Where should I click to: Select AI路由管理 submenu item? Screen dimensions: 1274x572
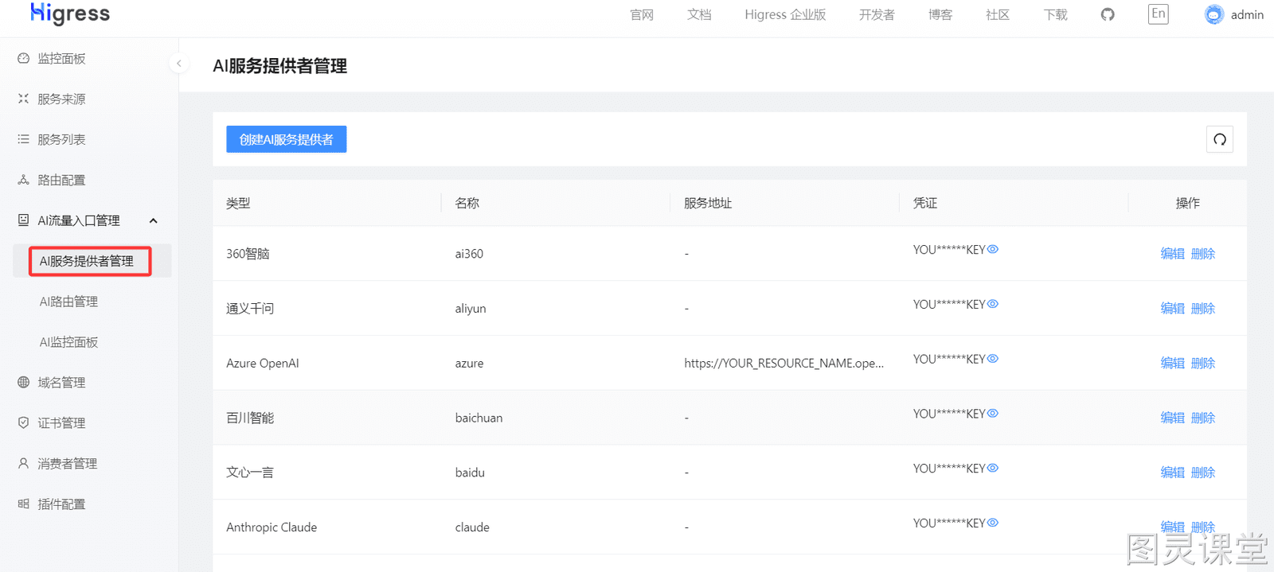coord(69,302)
